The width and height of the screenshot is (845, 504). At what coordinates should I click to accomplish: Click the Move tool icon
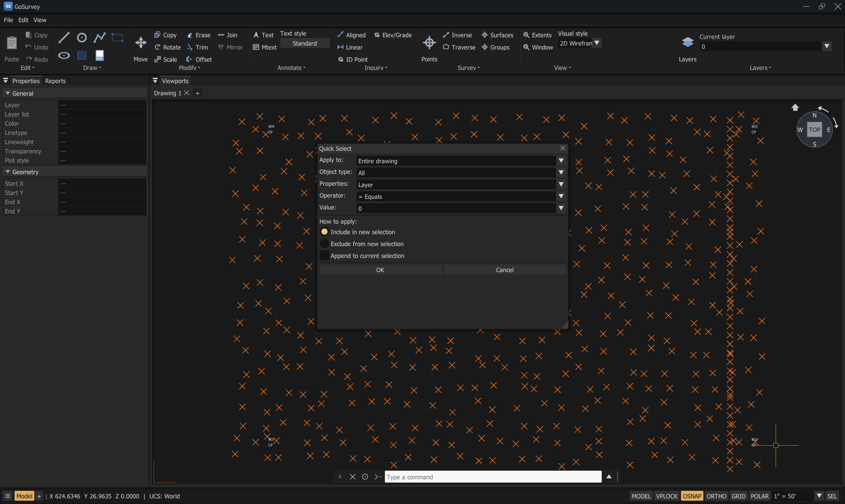[141, 43]
